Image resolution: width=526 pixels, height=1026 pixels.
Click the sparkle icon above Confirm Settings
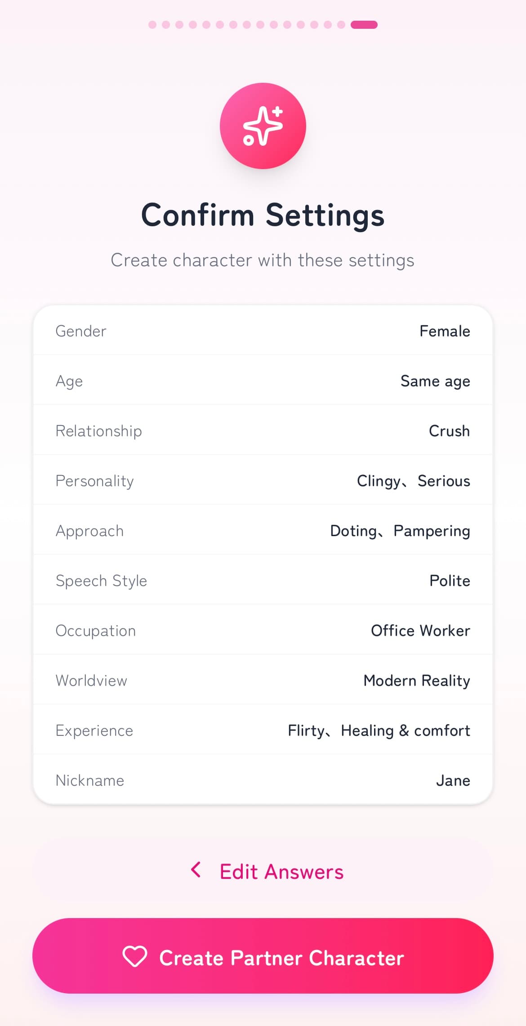tap(263, 126)
